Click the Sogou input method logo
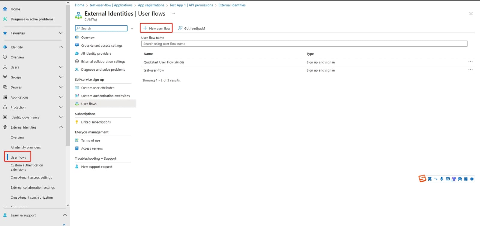This screenshot has width=480, height=226. 422,179
